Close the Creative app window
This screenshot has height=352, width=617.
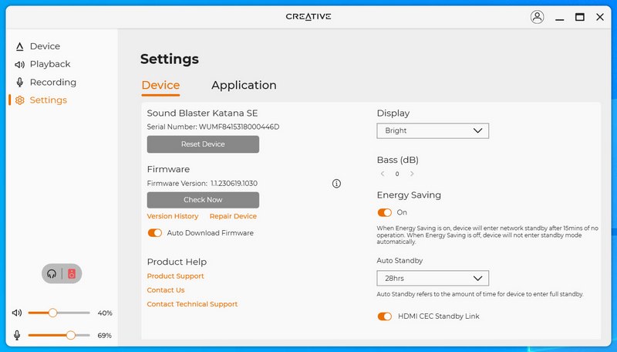point(600,17)
